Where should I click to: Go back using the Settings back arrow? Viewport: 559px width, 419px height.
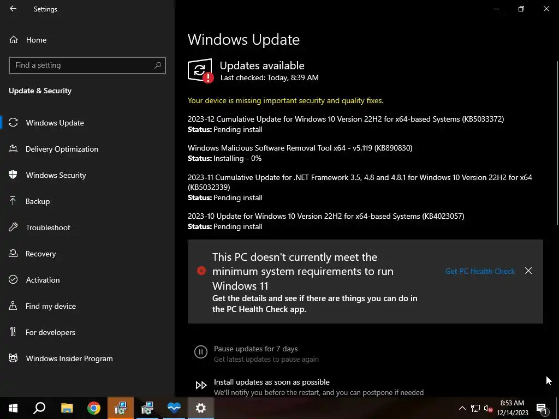[x=13, y=9]
